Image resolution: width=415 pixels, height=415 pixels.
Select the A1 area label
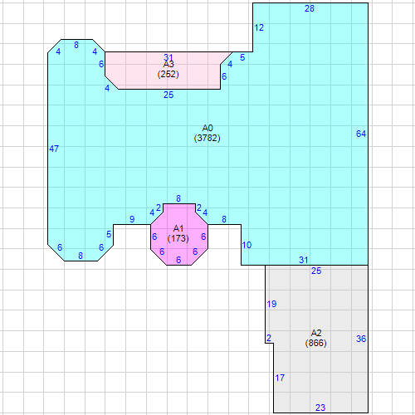tap(178, 228)
